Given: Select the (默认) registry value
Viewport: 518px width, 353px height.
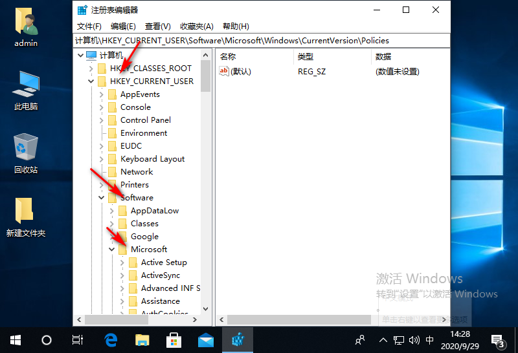Looking at the screenshot, I should (241, 72).
